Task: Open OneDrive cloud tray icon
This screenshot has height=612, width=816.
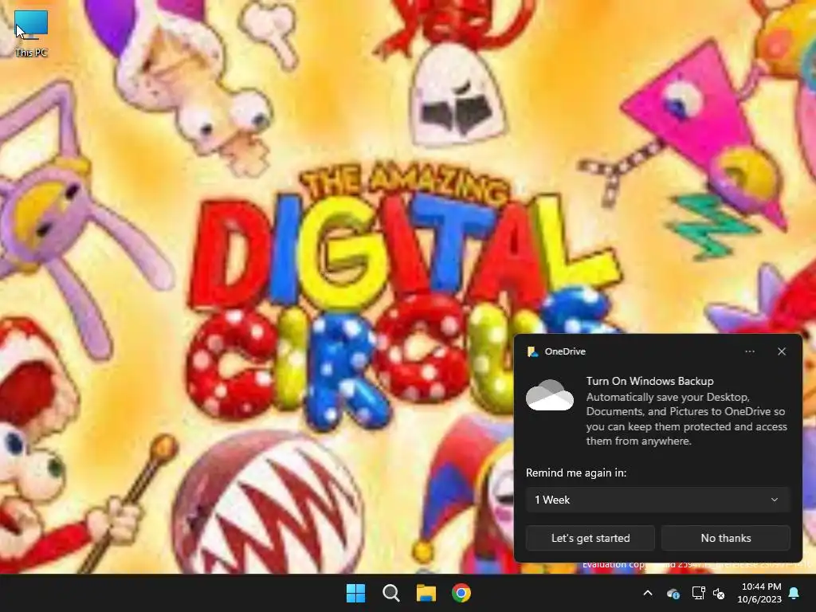Action: 673,593
